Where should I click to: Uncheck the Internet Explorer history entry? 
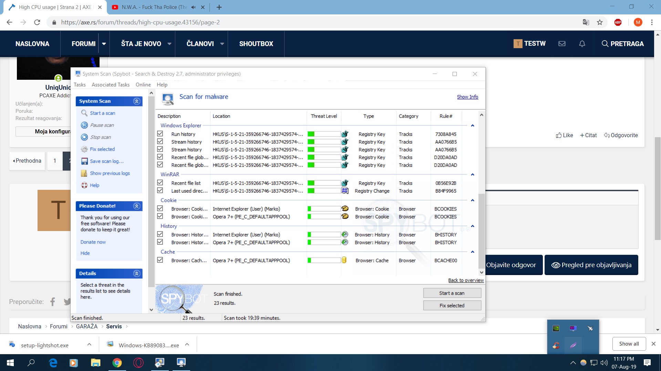tap(160, 234)
